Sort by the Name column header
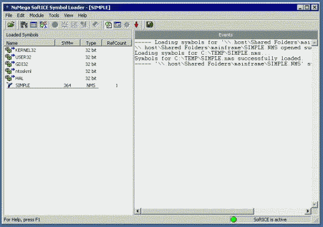This screenshot has width=323, height=227. pyautogui.click(x=30, y=43)
